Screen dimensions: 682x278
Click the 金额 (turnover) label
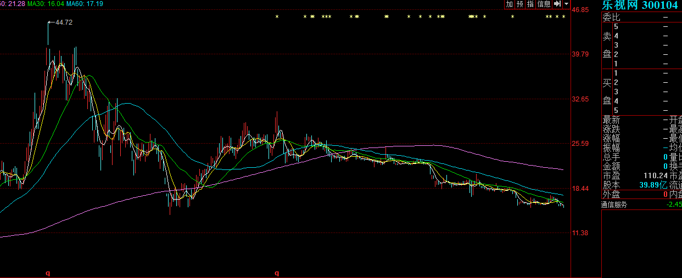(x=611, y=166)
